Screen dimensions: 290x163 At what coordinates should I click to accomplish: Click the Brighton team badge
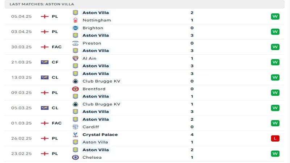[x=75, y=28]
